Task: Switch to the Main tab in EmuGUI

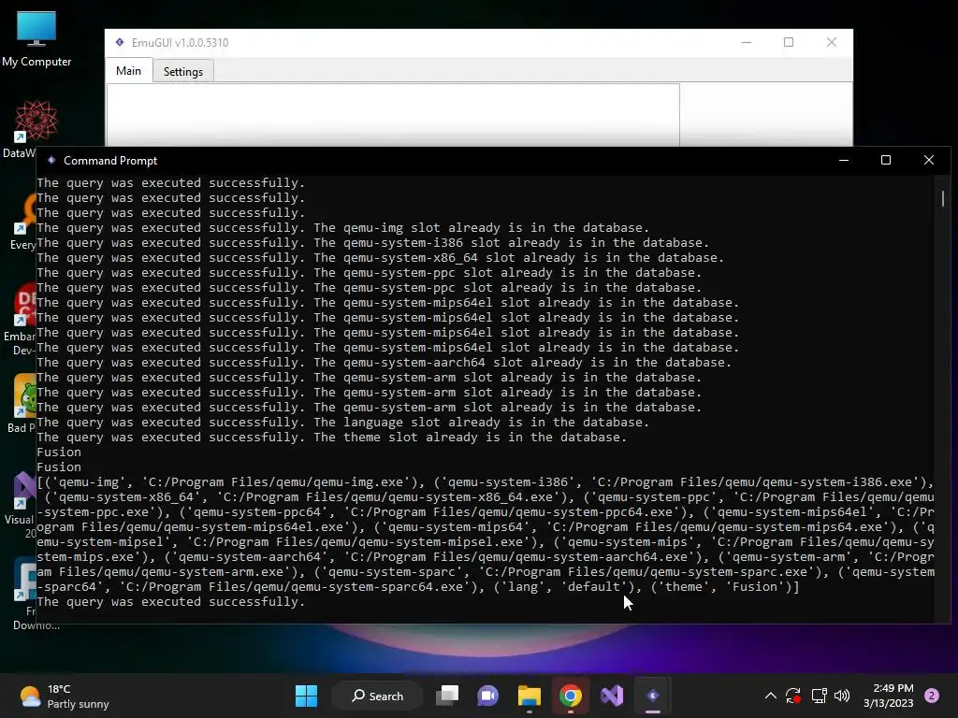Action: (129, 71)
